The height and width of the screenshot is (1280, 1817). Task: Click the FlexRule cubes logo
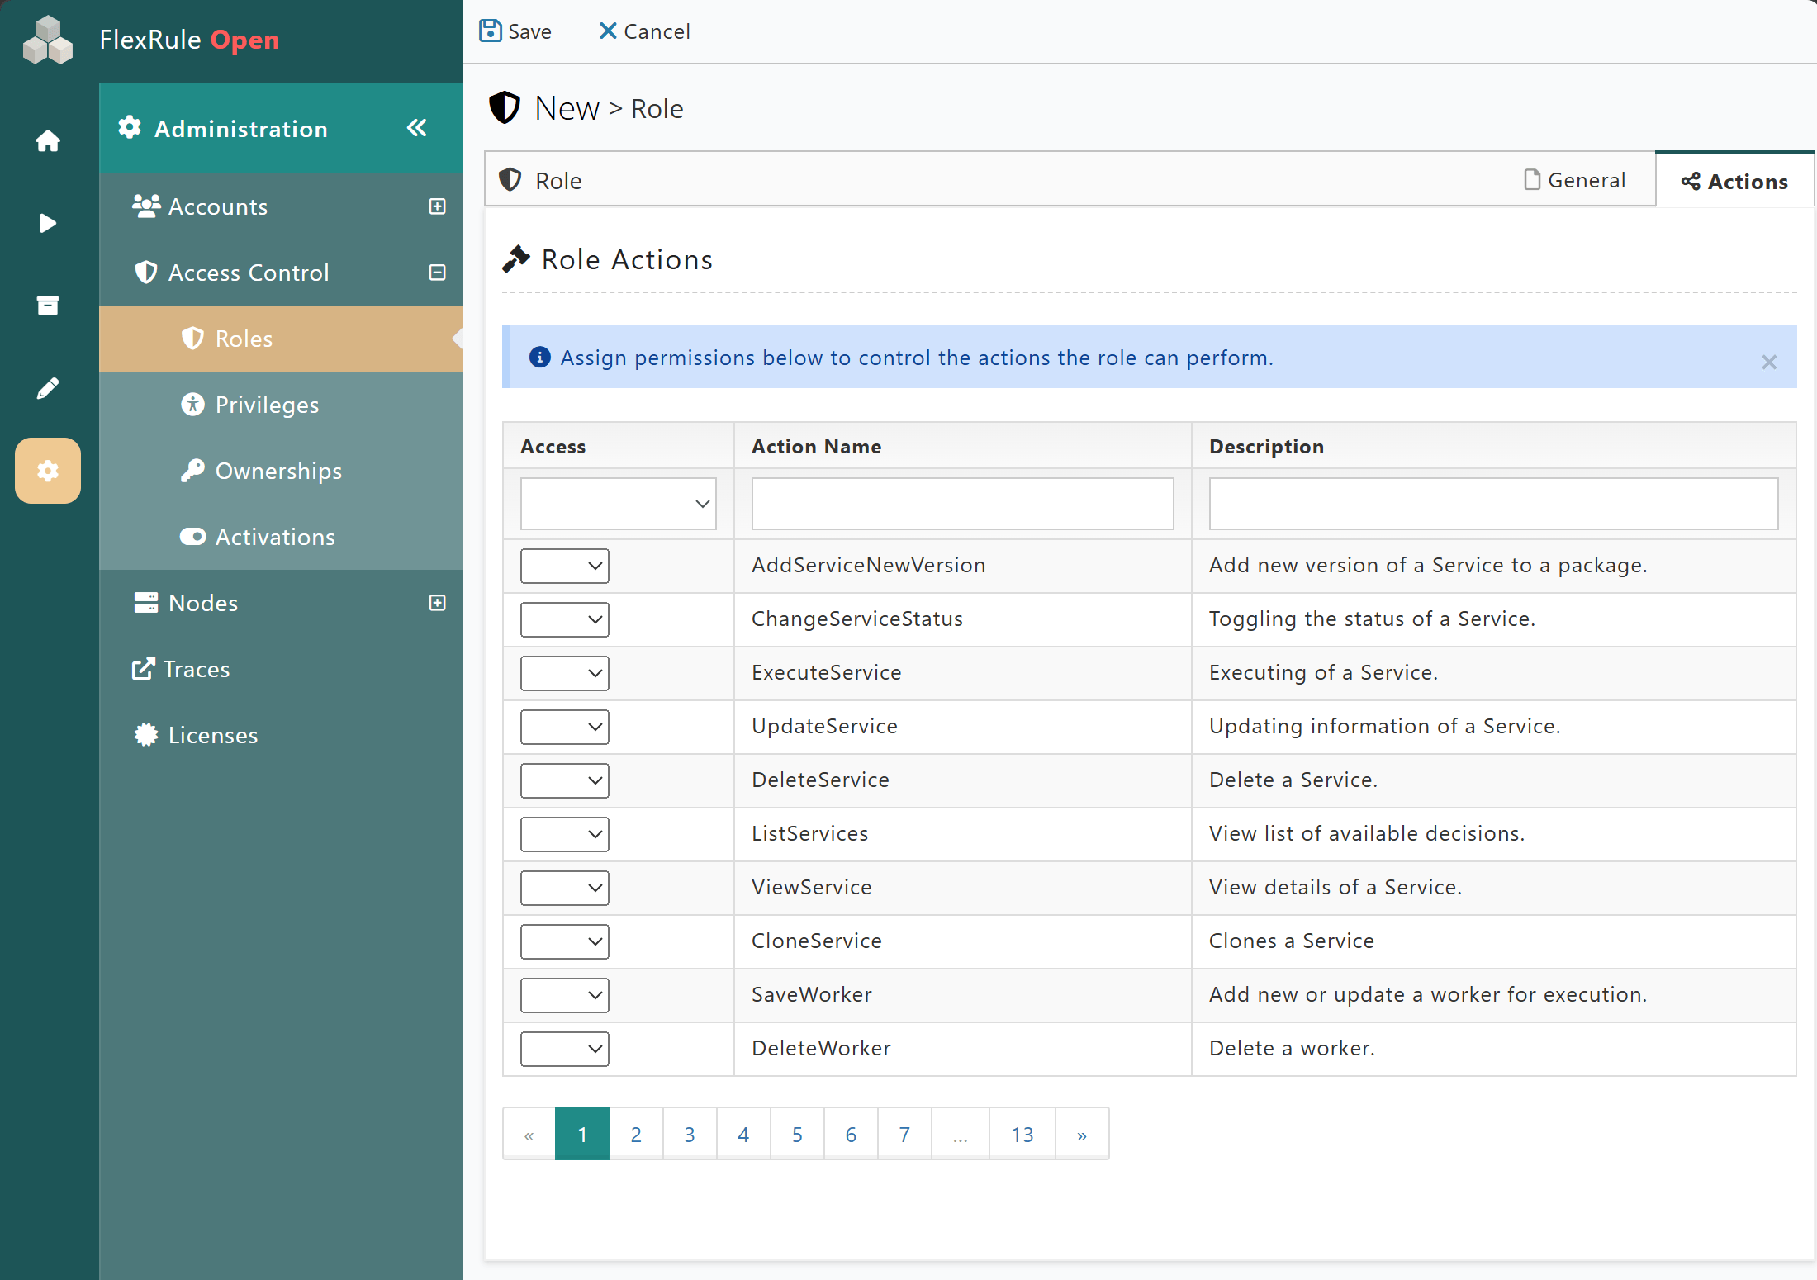click(48, 40)
